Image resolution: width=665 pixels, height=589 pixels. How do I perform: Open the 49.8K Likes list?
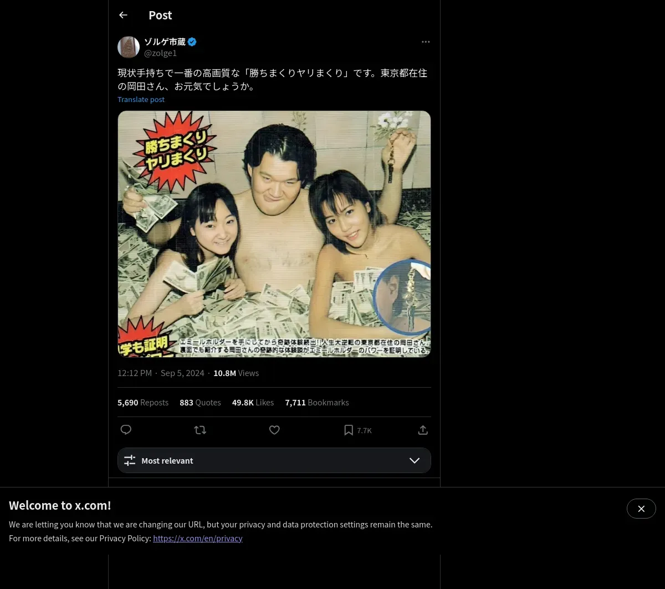tap(253, 403)
